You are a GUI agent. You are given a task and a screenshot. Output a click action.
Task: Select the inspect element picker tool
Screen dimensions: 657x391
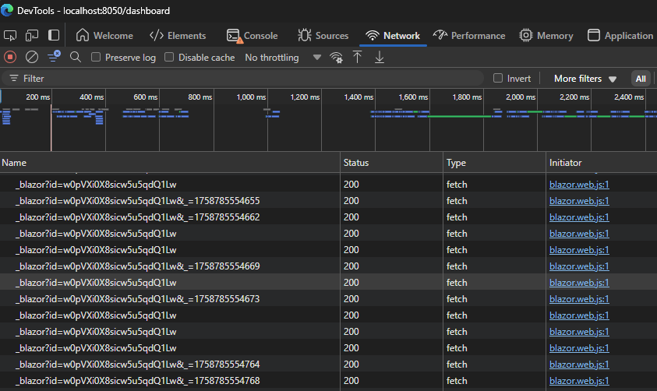click(10, 35)
